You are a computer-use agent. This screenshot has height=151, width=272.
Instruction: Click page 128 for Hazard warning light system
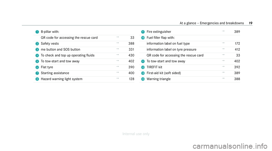(131, 79)
